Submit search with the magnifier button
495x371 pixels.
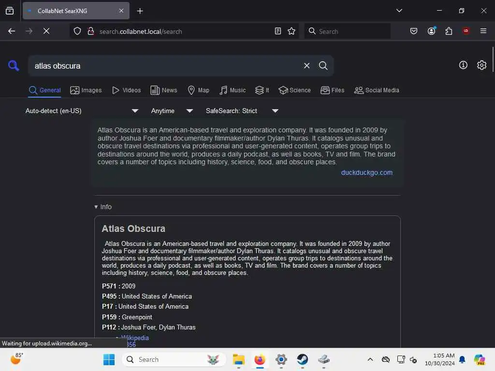323,66
